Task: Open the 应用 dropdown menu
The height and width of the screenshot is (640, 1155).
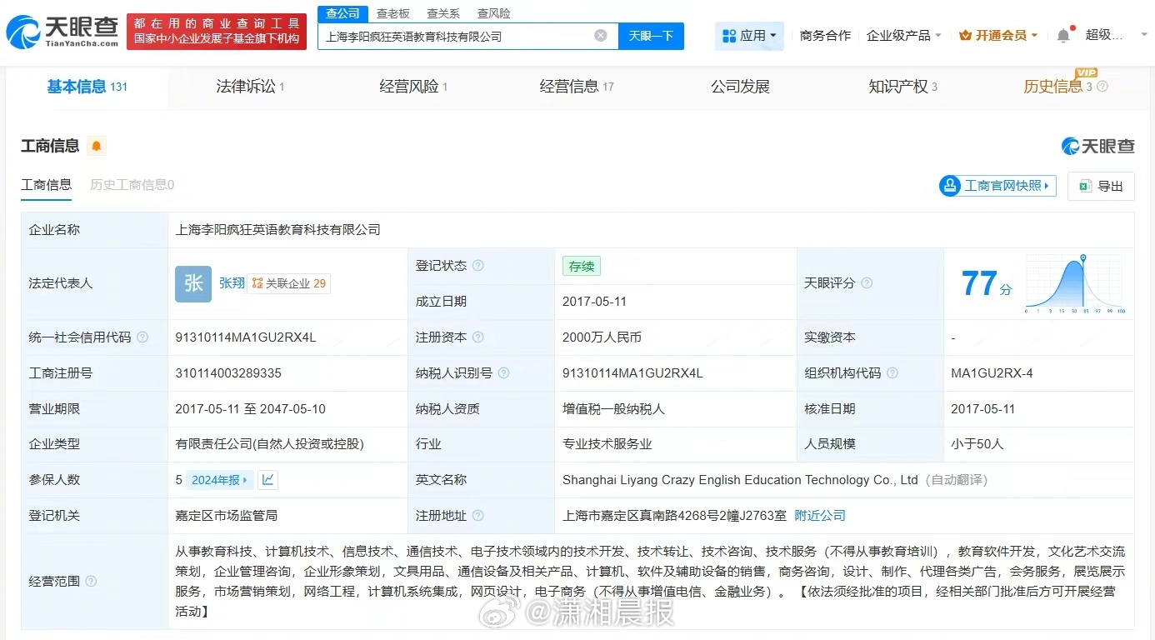Action: pos(749,36)
